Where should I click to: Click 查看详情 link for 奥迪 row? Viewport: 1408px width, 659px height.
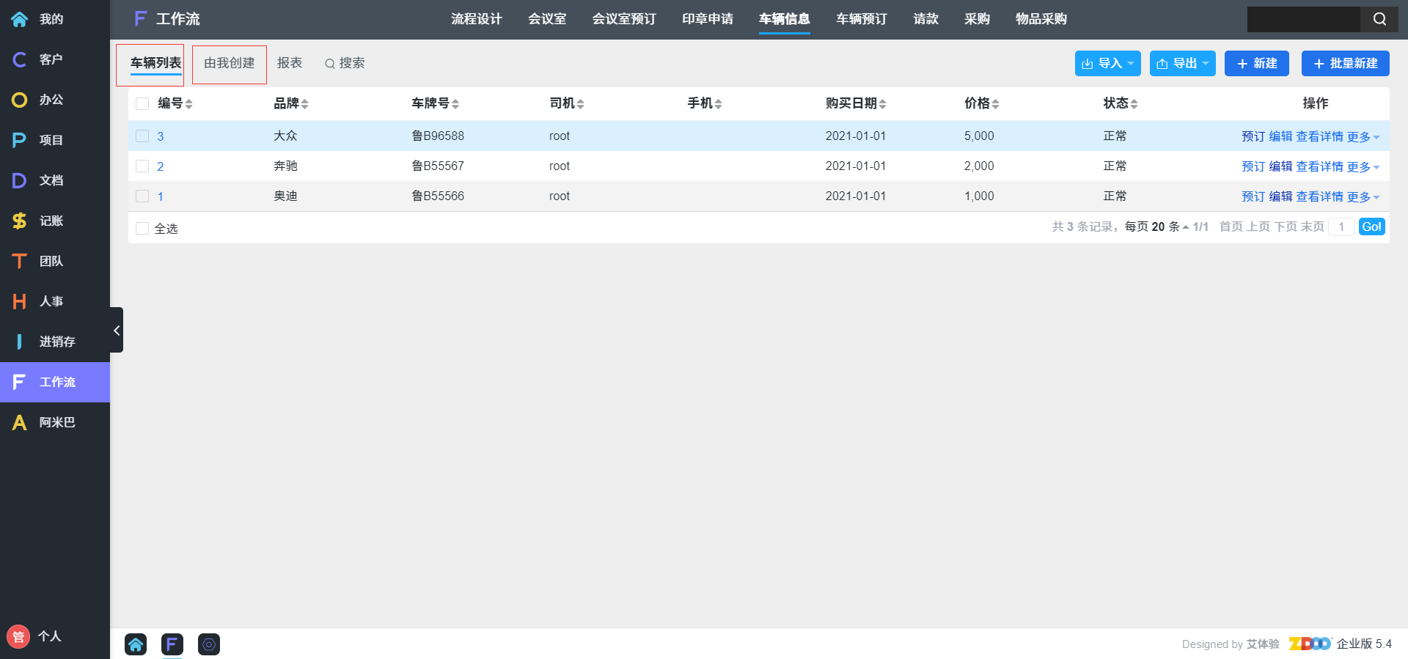click(1319, 196)
